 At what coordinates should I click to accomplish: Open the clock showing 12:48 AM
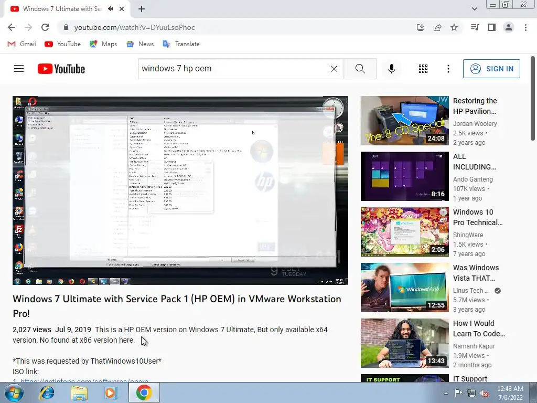(x=510, y=393)
